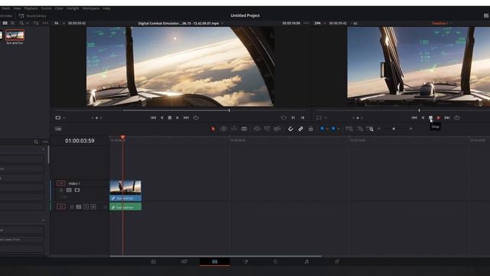This screenshot has width=490, height=276.
Task: Open the Help menu
Action: tap(106, 8)
